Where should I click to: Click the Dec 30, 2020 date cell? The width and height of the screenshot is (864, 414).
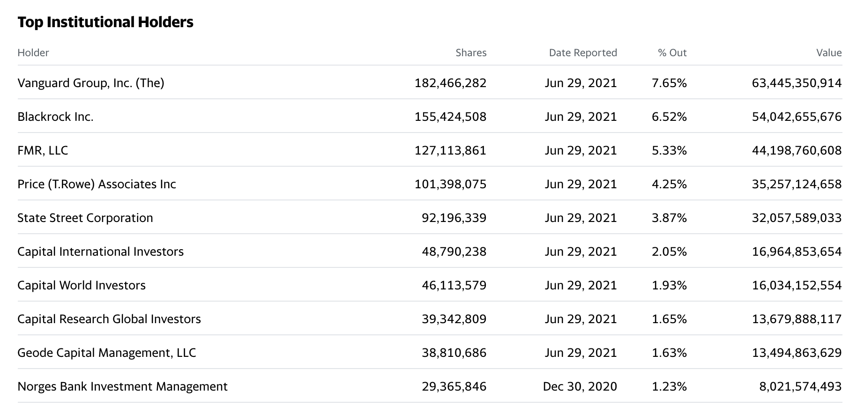[x=580, y=386]
